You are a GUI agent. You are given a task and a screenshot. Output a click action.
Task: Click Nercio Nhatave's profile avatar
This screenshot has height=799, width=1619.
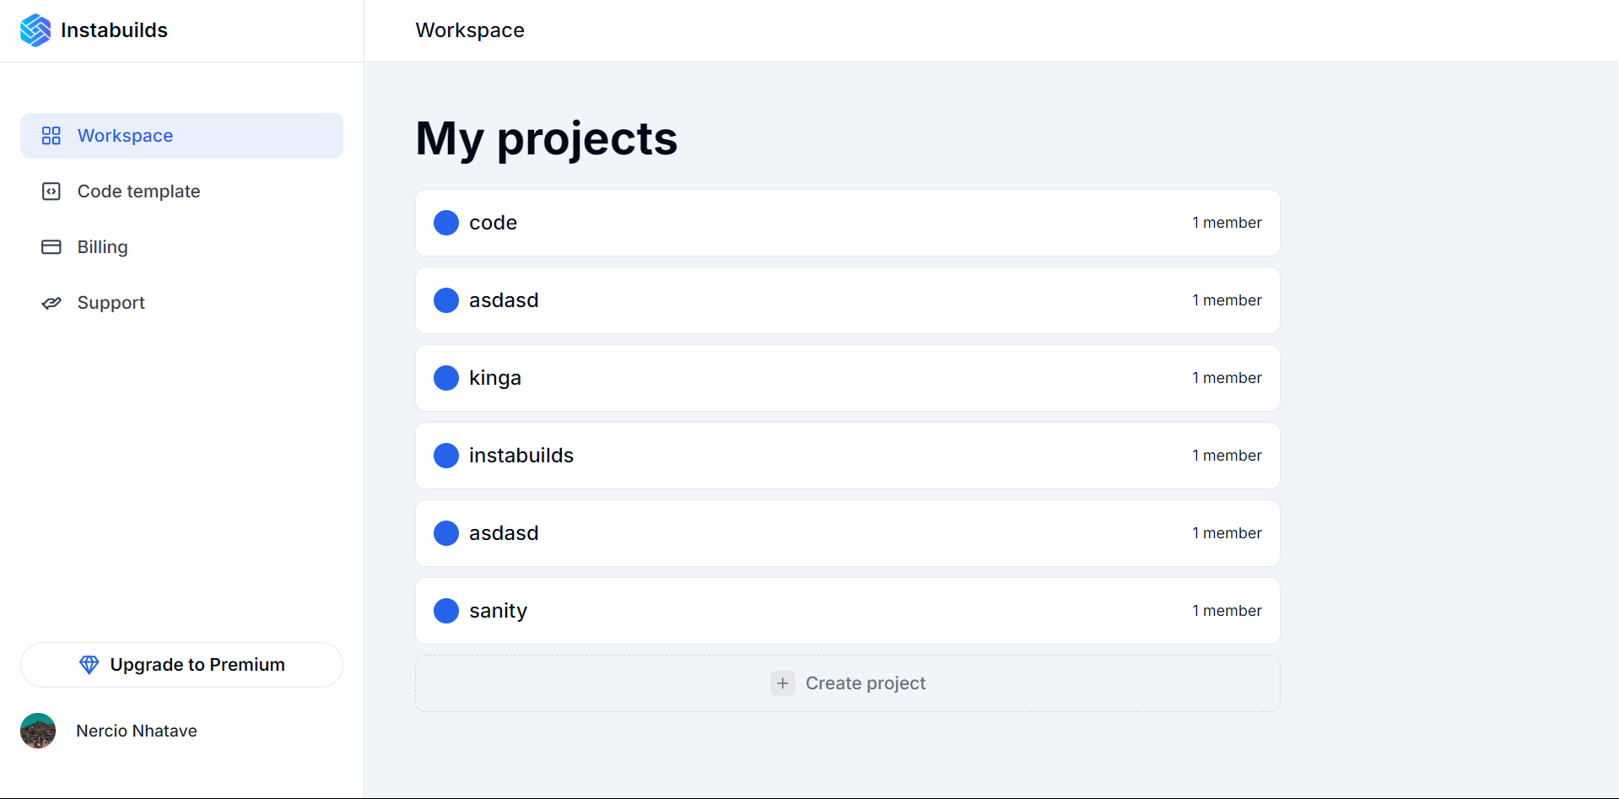click(38, 731)
